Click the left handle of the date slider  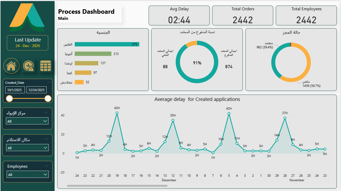point(10,99)
